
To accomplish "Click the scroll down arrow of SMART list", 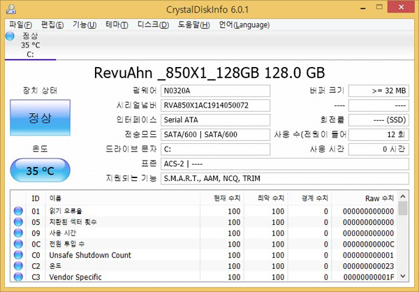I will (403, 276).
